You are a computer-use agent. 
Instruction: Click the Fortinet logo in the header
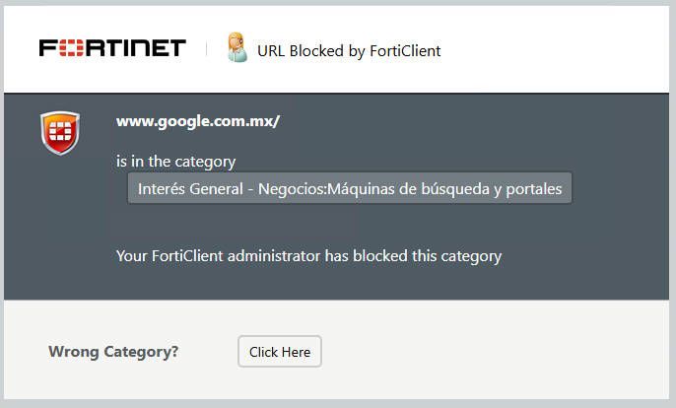pos(112,48)
